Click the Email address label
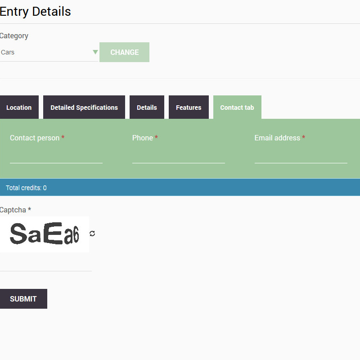This screenshot has width=360, height=360. (x=277, y=138)
